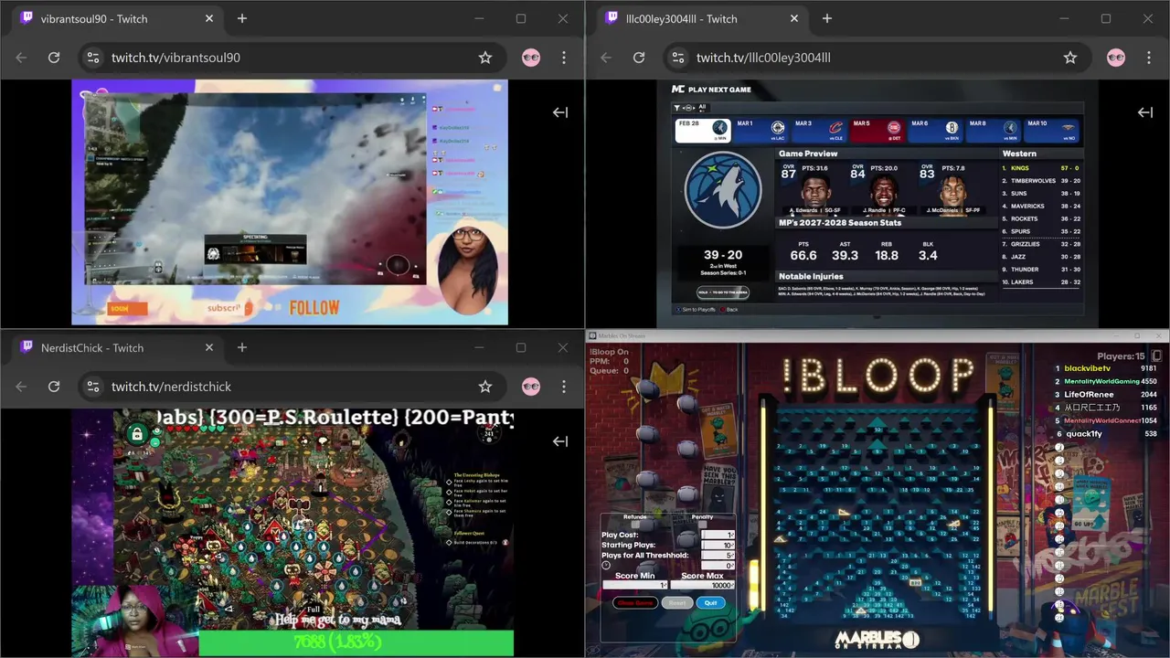This screenshot has height=658, width=1170.
Task: Select the MAR 3 vs CLE game
Action: tap(819, 131)
